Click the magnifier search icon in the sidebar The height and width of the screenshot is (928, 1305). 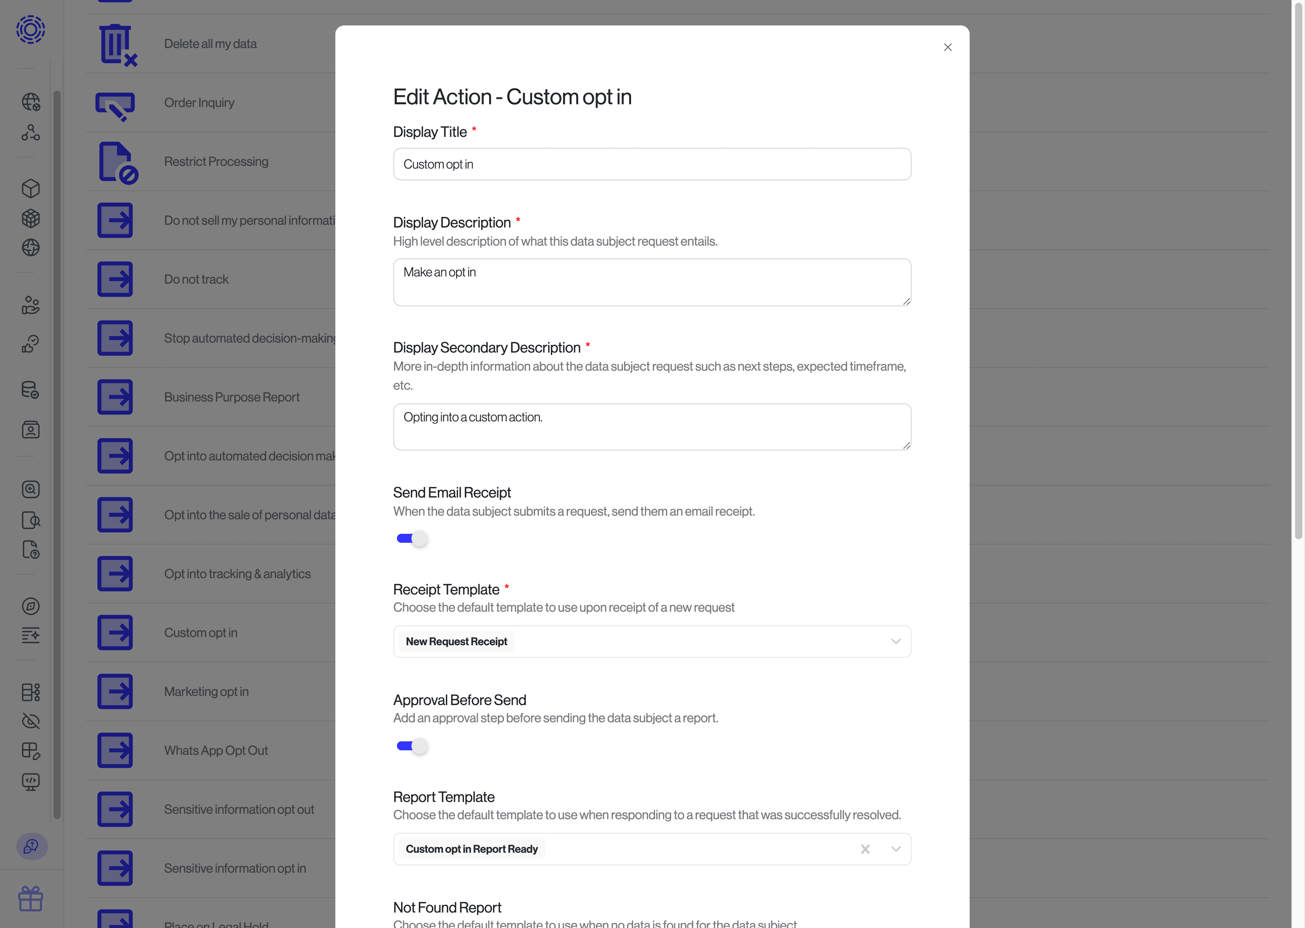pyautogui.click(x=30, y=489)
